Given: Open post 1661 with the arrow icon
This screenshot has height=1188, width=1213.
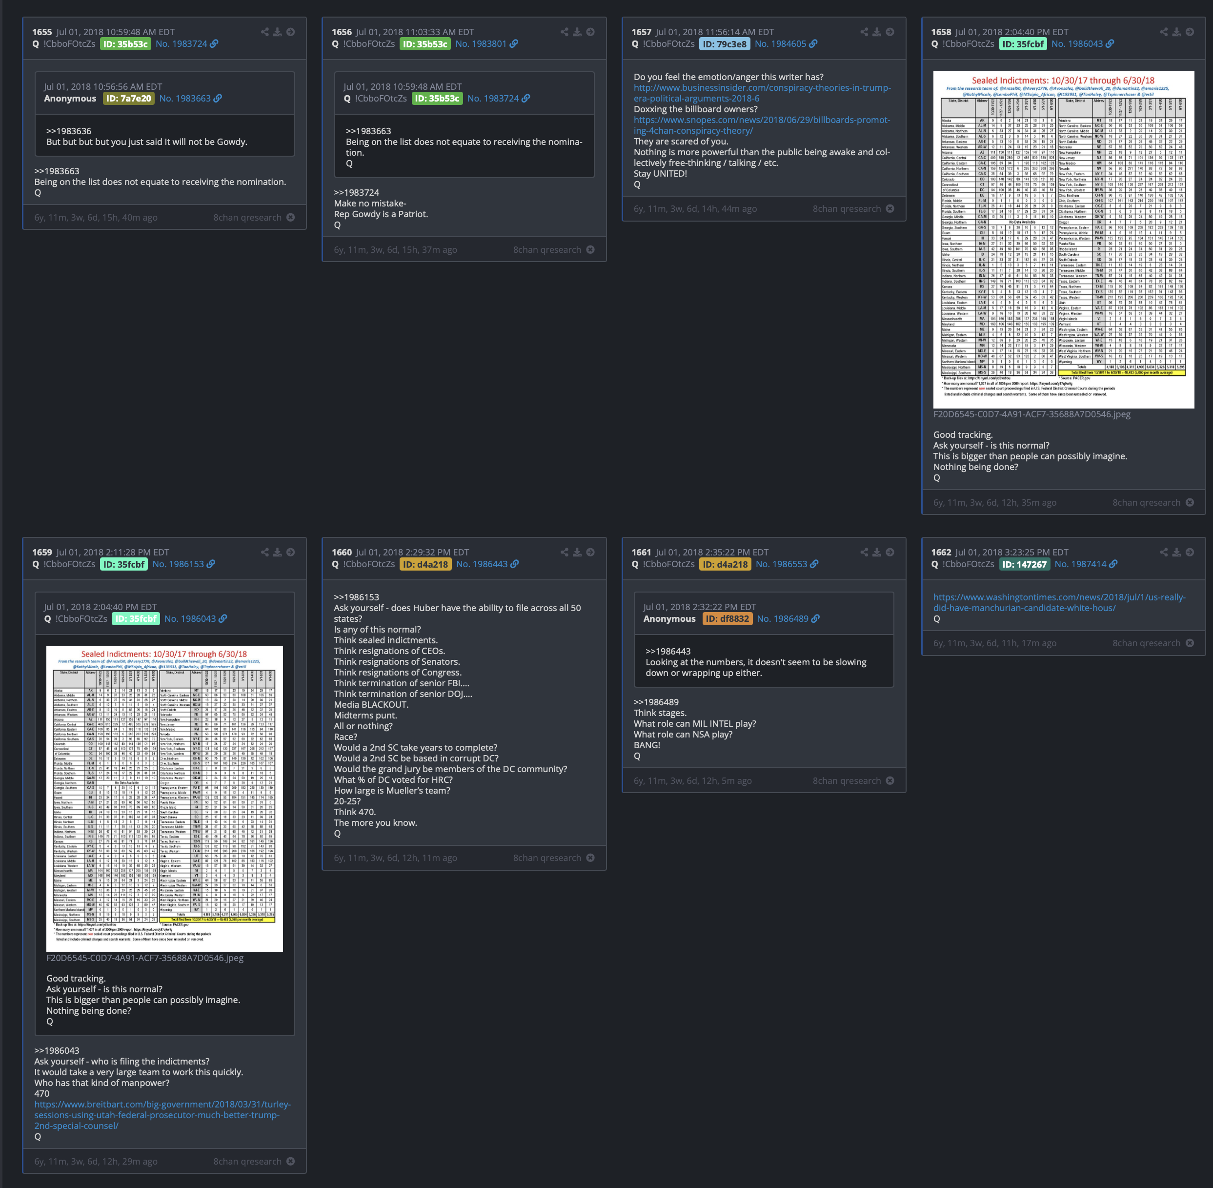Looking at the screenshot, I should pyautogui.click(x=890, y=552).
